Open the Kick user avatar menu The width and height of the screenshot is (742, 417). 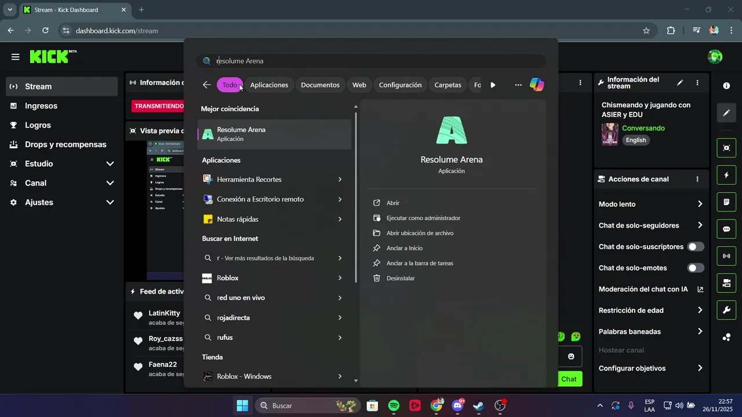(715, 57)
